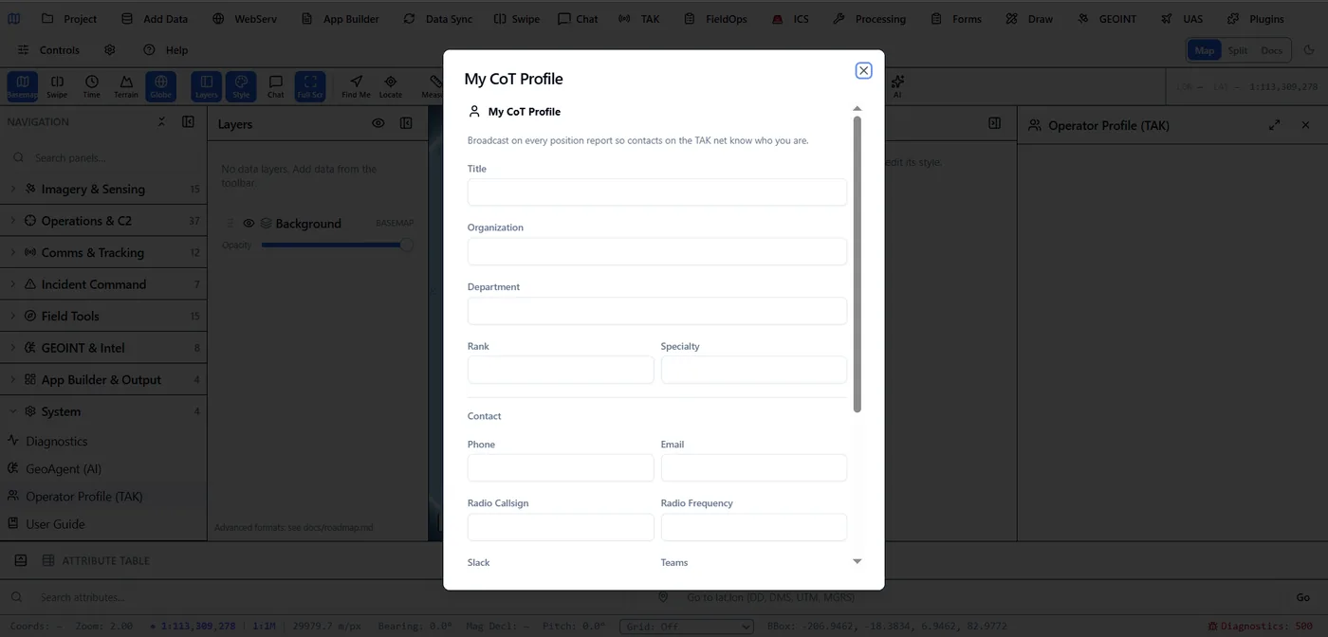The height and width of the screenshot is (637, 1328).
Task: Toggle Background layer visibility eye
Action: [x=249, y=224]
